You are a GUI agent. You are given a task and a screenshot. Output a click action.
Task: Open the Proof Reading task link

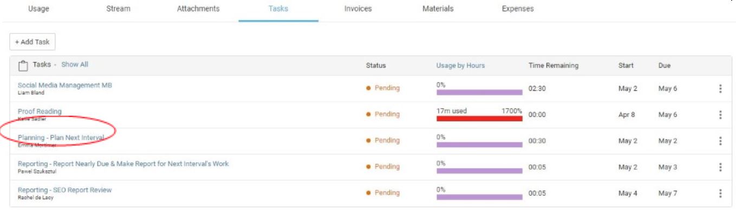(40, 111)
